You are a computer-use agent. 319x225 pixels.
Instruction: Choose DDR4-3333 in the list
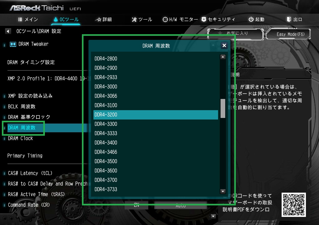pos(156,133)
